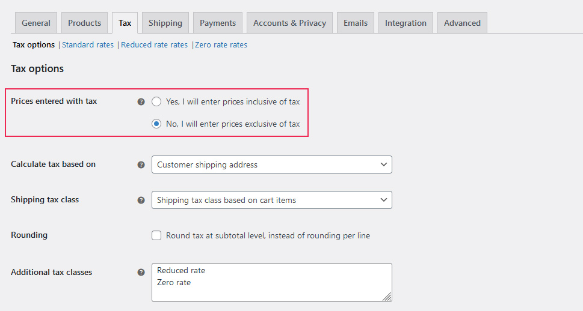Open the Advanced settings tab
Viewport: 583px width, 311px height.
[462, 23]
